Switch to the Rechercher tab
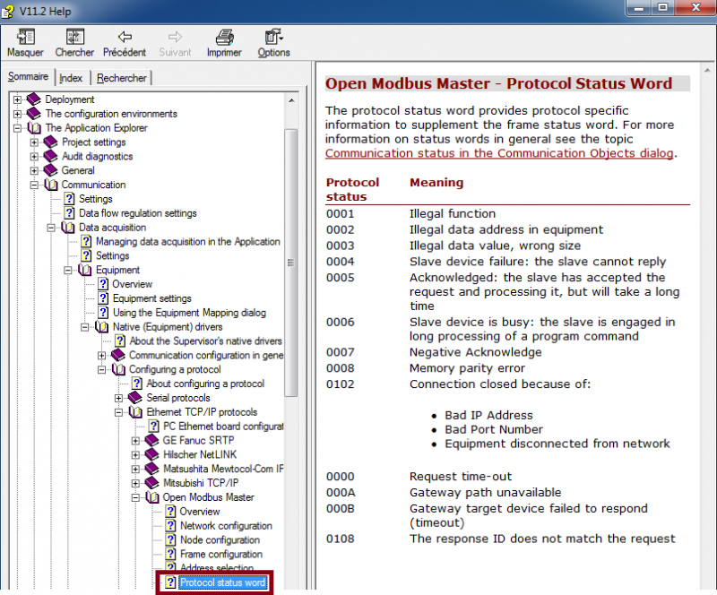Image resolution: width=717 pixels, height=595 pixels. pos(121,78)
